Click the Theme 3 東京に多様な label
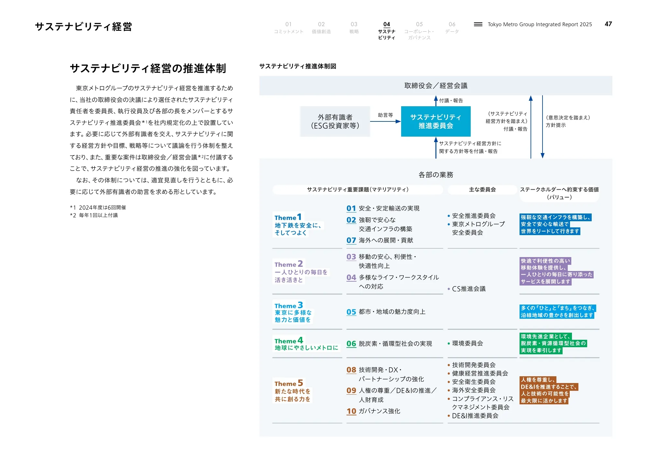The image size is (647, 457). tap(293, 312)
